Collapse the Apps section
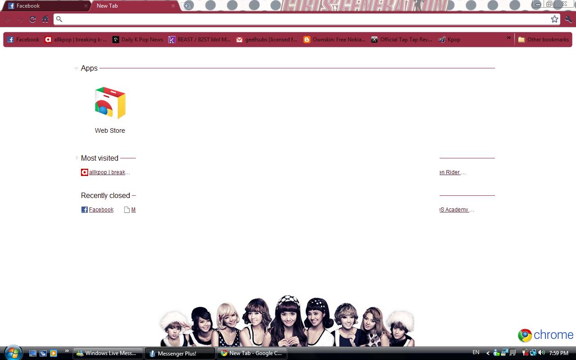This screenshot has height=360, width=576. [x=76, y=68]
